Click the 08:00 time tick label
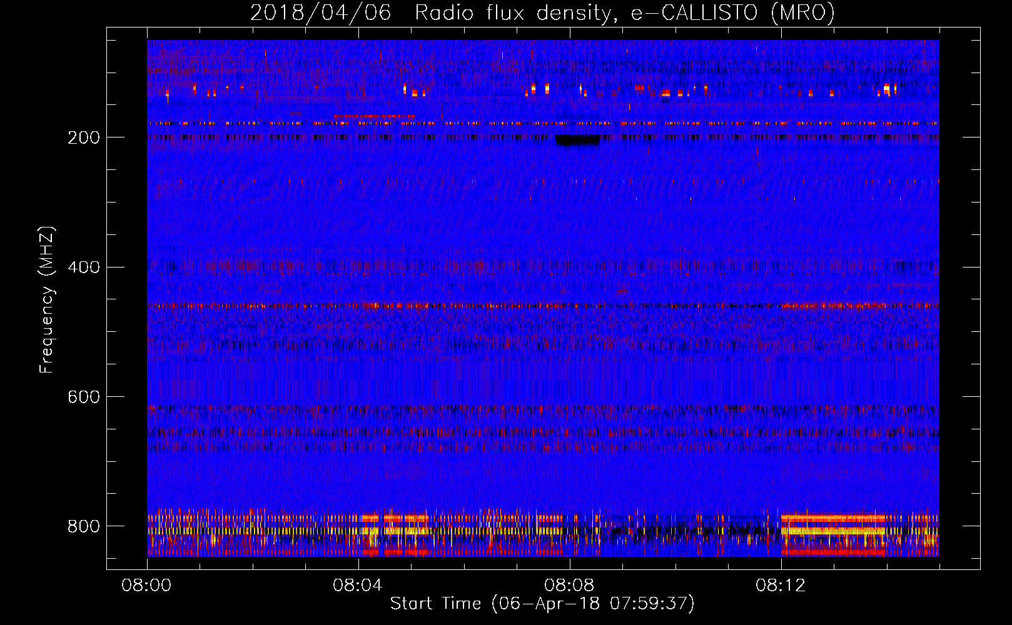Image resolution: width=1012 pixels, height=625 pixels. click(x=146, y=586)
